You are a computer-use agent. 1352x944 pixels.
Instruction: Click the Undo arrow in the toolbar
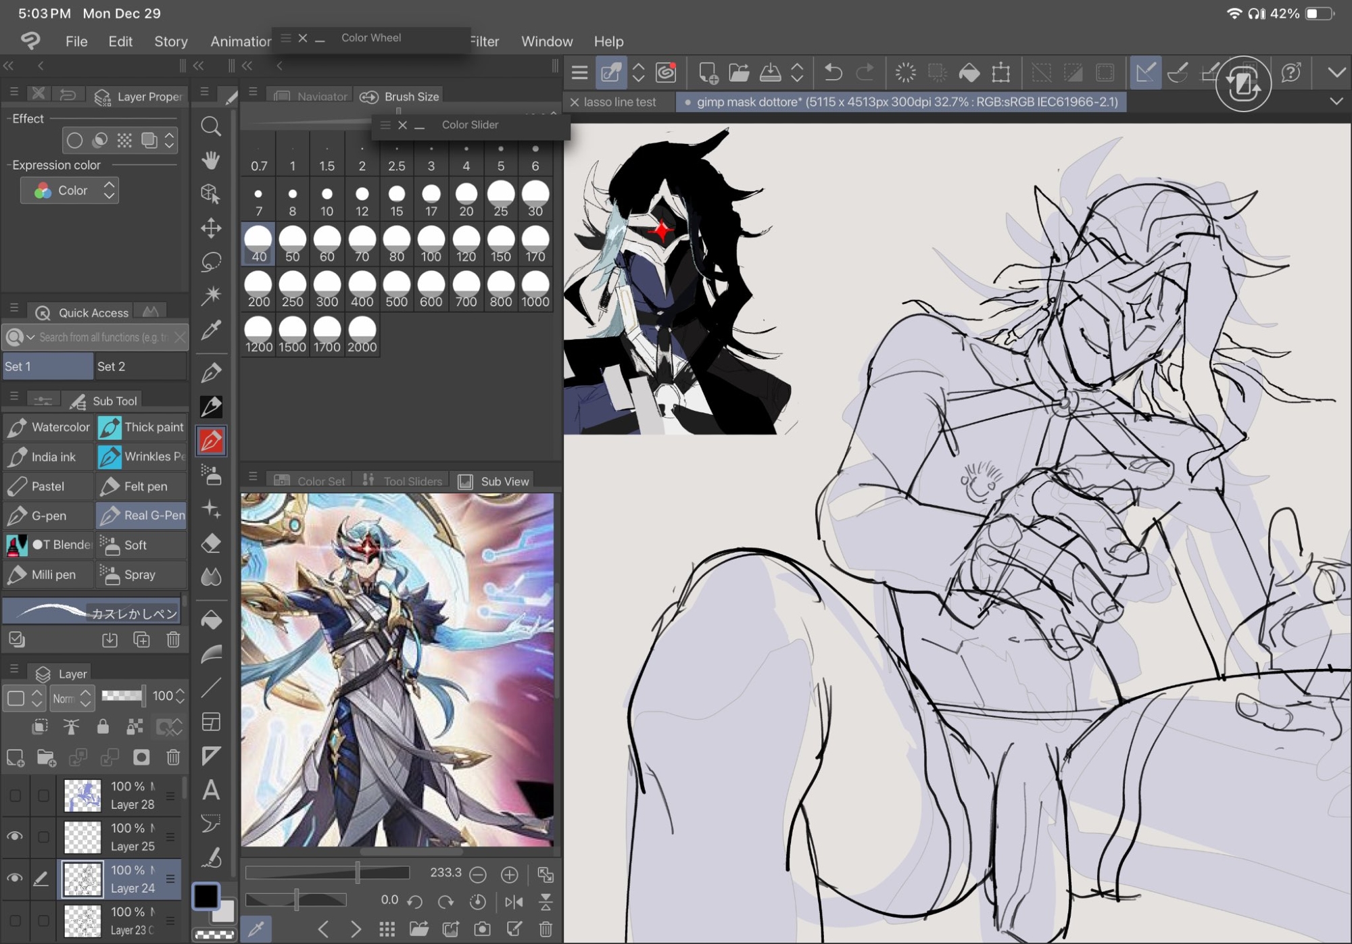pyautogui.click(x=833, y=72)
